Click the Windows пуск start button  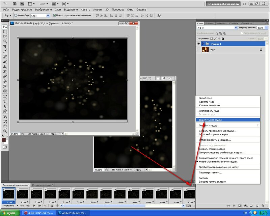pyautogui.click(x=10, y=213)
